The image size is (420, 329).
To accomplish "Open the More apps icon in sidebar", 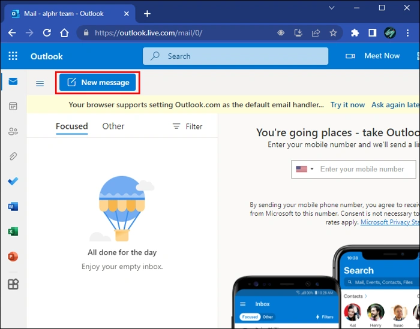I will 13,284.
